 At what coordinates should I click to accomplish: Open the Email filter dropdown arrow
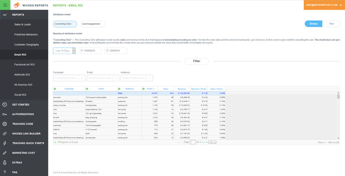116,78
